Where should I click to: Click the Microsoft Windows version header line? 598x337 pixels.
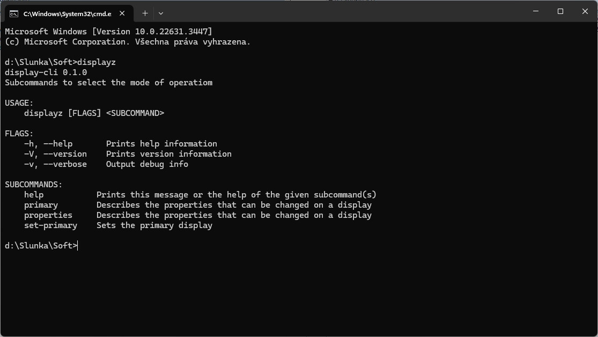point(108,32)
